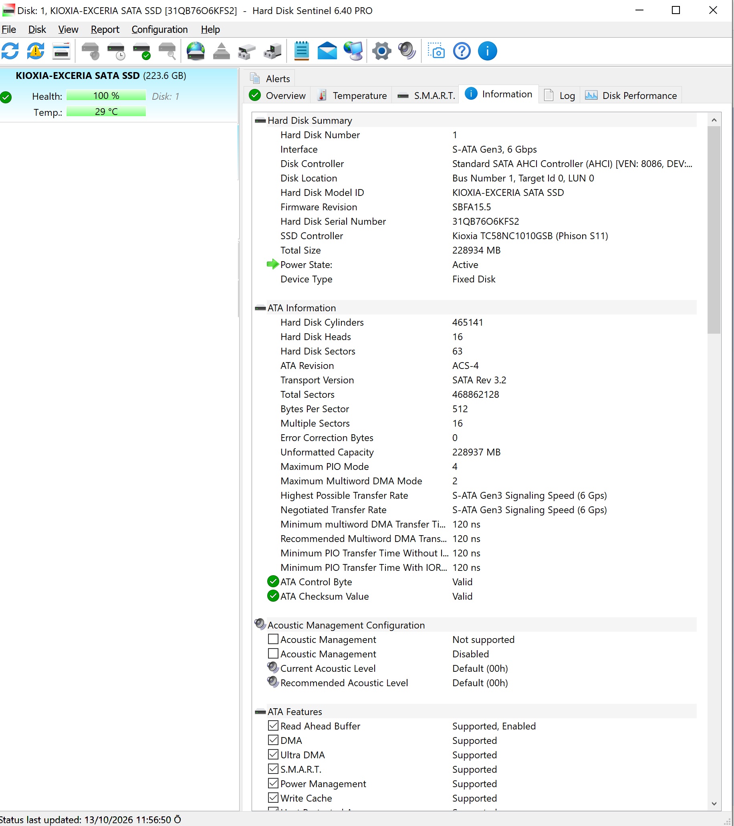Image resolution: width=734 pixels, height=826 pixels.
Task: Click the Health 100 % green bar
Action: (x=106, y=96)
